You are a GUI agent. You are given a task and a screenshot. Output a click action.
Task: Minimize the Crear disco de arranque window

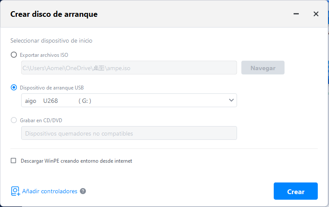296,14
